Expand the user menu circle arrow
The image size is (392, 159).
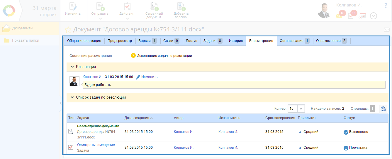click(x=373, y=16)
